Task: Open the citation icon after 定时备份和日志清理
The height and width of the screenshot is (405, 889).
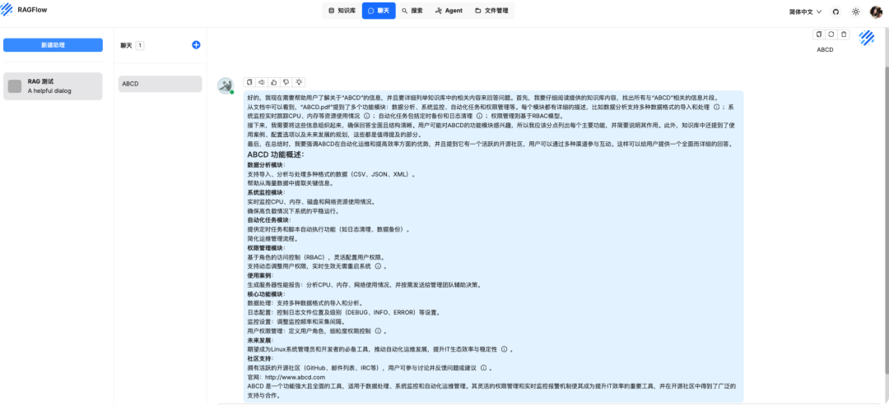Action: pyautogui.click(x=478, y=116)
